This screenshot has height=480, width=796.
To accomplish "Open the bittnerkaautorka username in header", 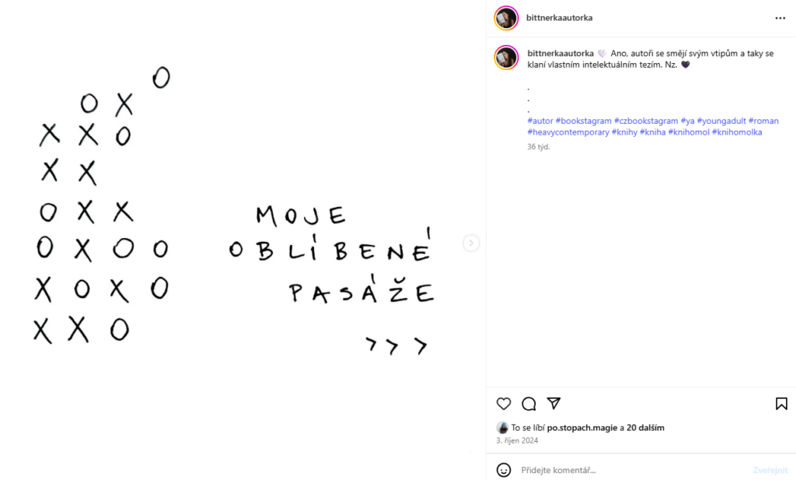I will click(560, 18).
